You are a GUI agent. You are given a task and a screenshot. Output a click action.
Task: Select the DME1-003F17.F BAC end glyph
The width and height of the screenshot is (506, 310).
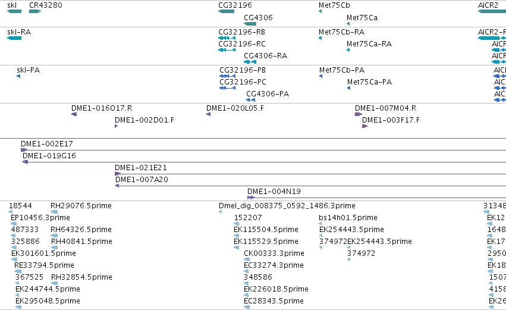(364, 126)
